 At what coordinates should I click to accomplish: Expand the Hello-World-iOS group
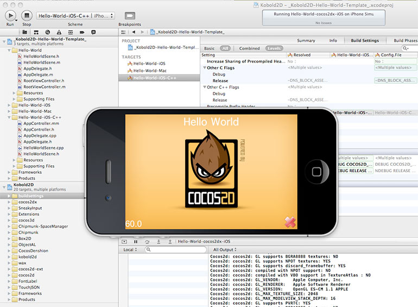9,105
